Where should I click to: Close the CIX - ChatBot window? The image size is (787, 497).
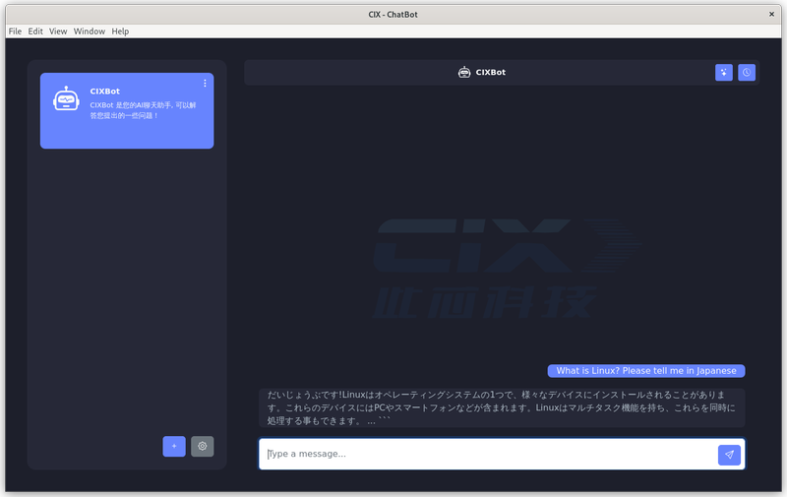pos(771,14)
